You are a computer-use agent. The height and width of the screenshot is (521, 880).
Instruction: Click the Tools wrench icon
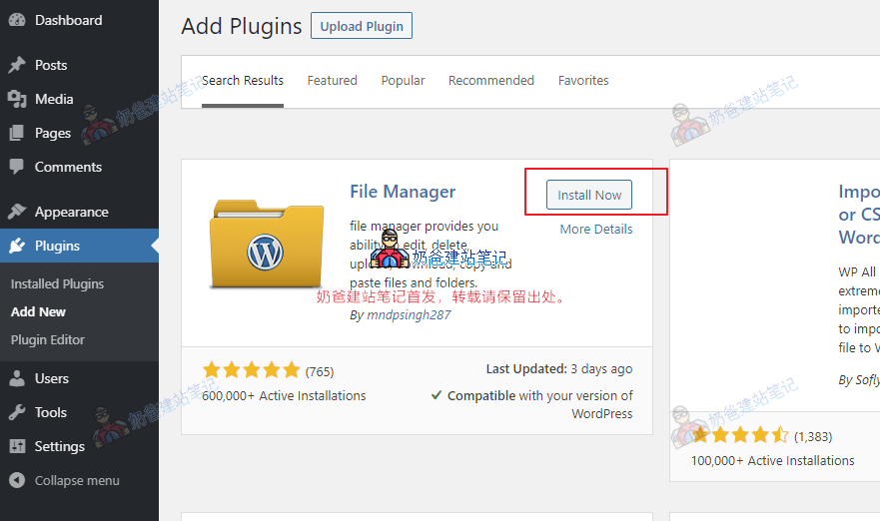(x=17, y=412)
